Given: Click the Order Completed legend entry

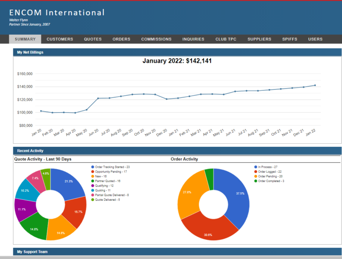Looking at the screenshot, I should pos(269,181).
